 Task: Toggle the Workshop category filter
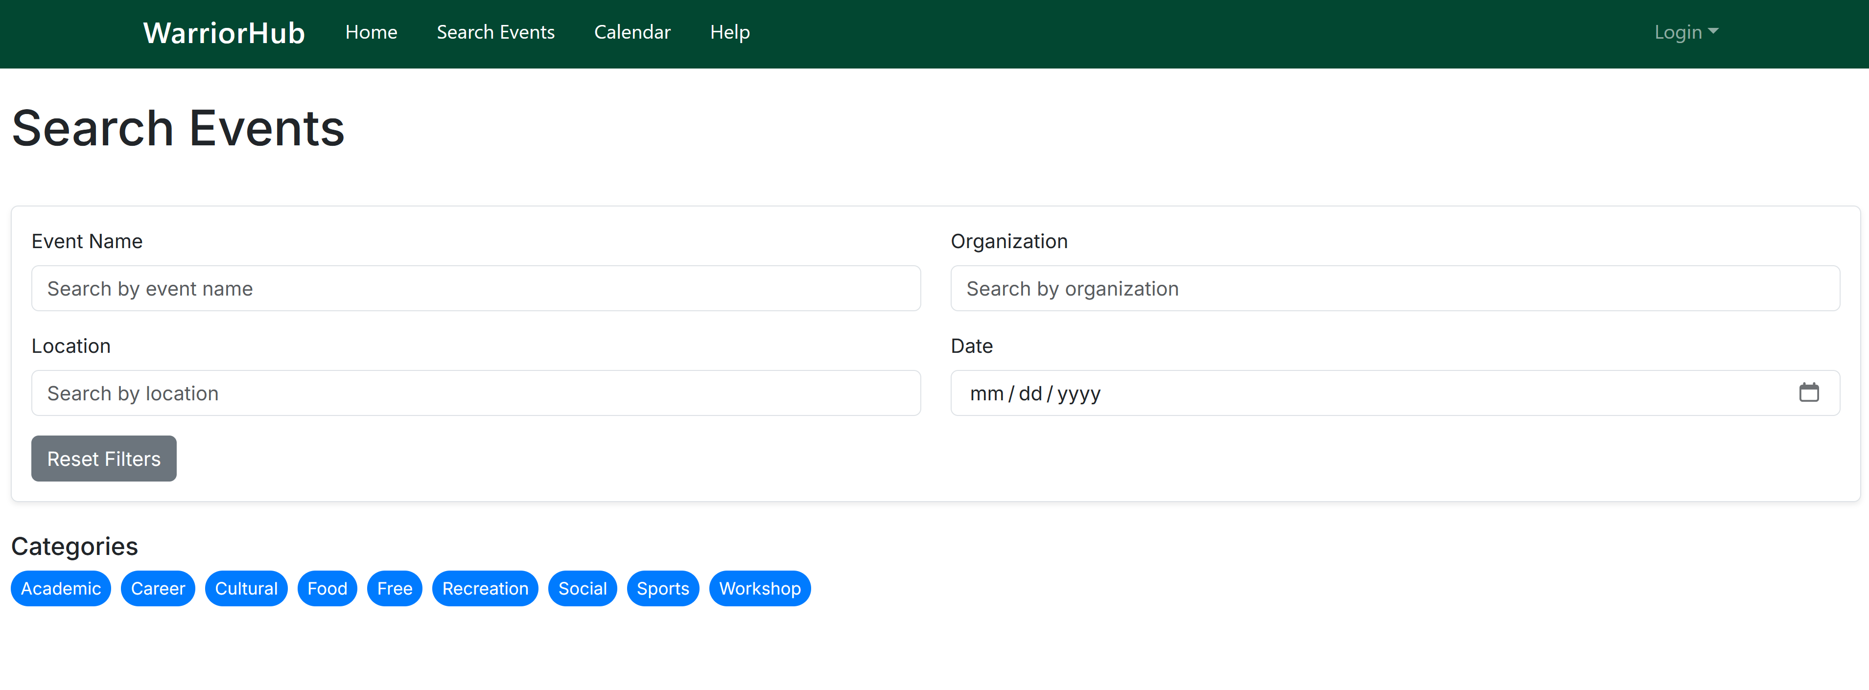pos(760,588)
